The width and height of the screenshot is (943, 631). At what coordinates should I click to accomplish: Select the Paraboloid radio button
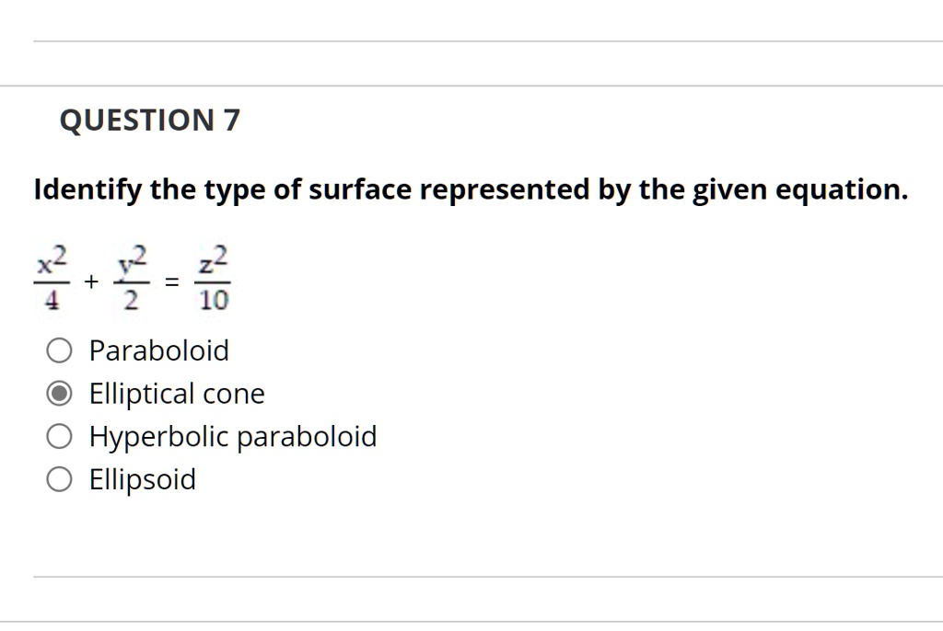pyautogui.click(x=59, y=350)
